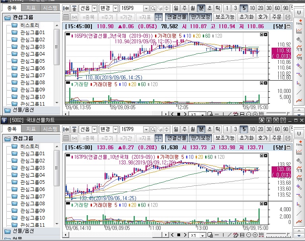Click the crosshair icon in the 167P9 toolbar
305x241 pixels.
coord(158,138)
